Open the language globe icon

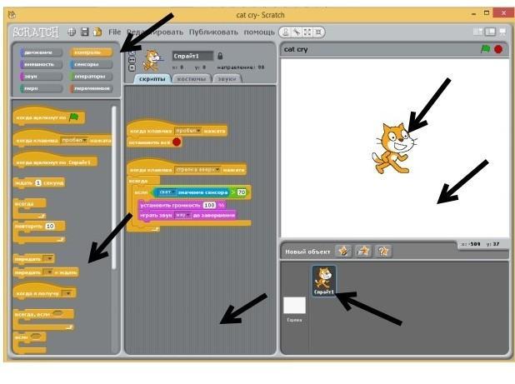pos(72,32)
